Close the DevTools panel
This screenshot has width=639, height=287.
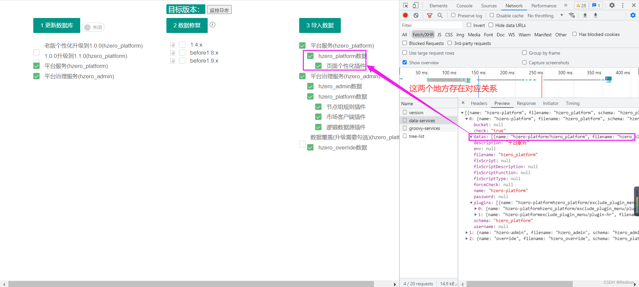tap(634, 5)
